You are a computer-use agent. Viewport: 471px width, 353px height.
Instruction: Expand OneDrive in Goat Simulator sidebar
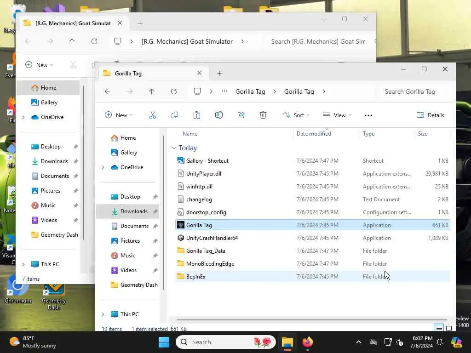coord(23,117)
